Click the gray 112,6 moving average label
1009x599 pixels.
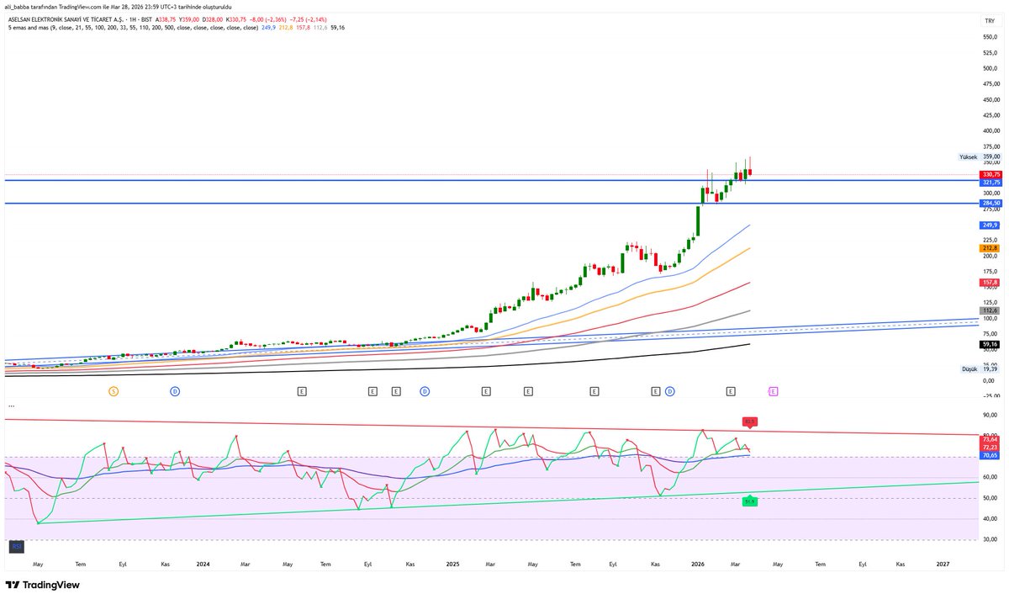(989, 310)
